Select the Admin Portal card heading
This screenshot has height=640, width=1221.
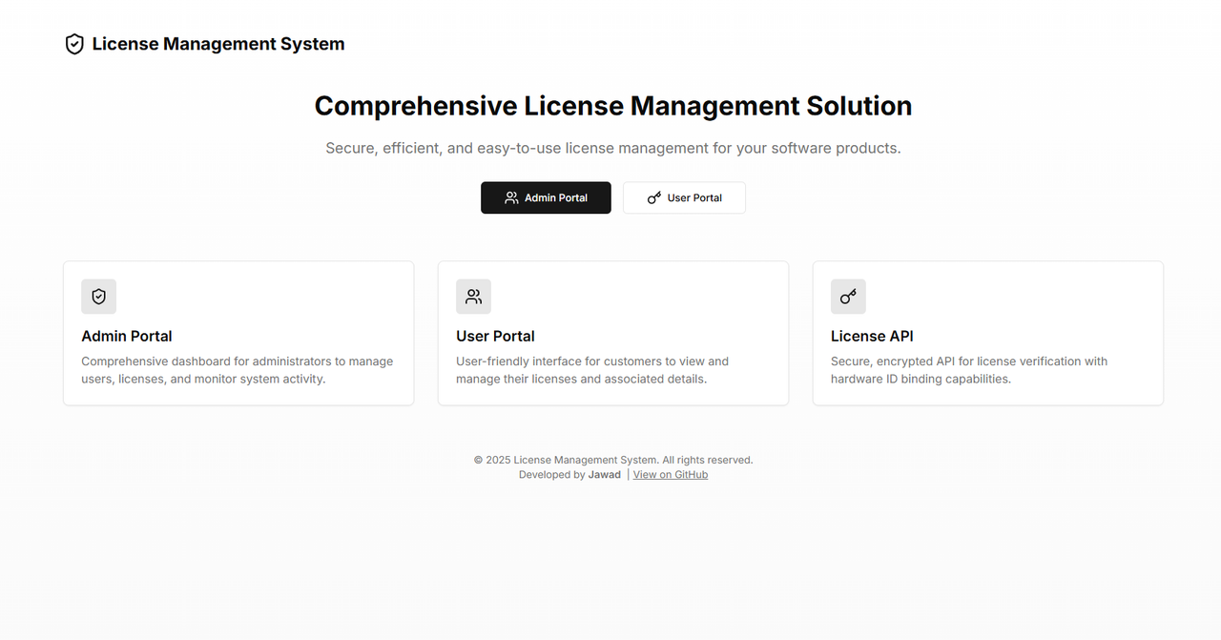[x=127, y=336]
